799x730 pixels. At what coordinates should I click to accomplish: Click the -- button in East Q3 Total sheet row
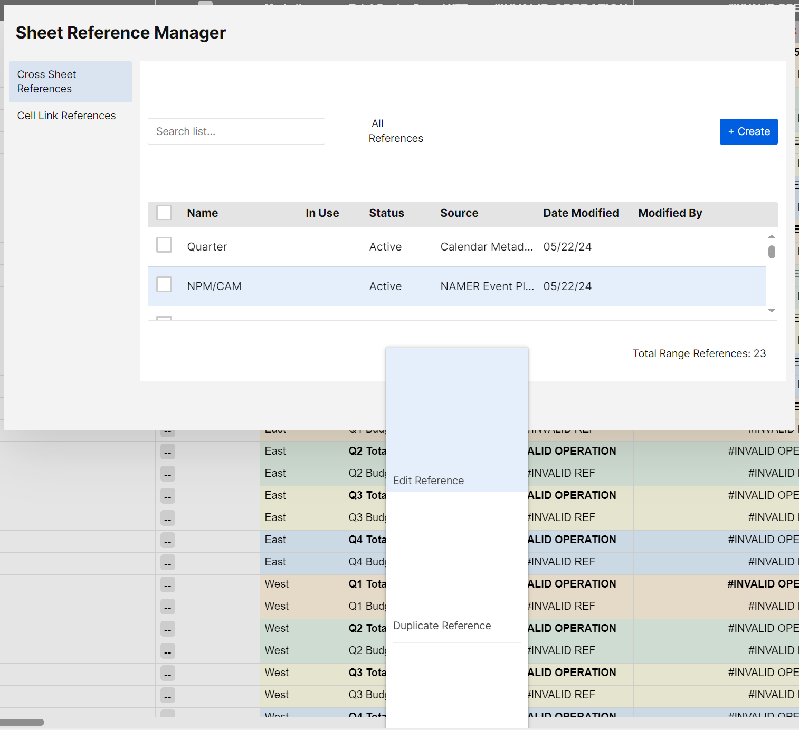click(x=168, y=496)
